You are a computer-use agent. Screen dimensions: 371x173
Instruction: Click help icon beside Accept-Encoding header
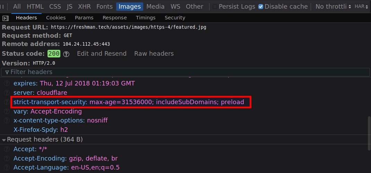click(7, 158)
